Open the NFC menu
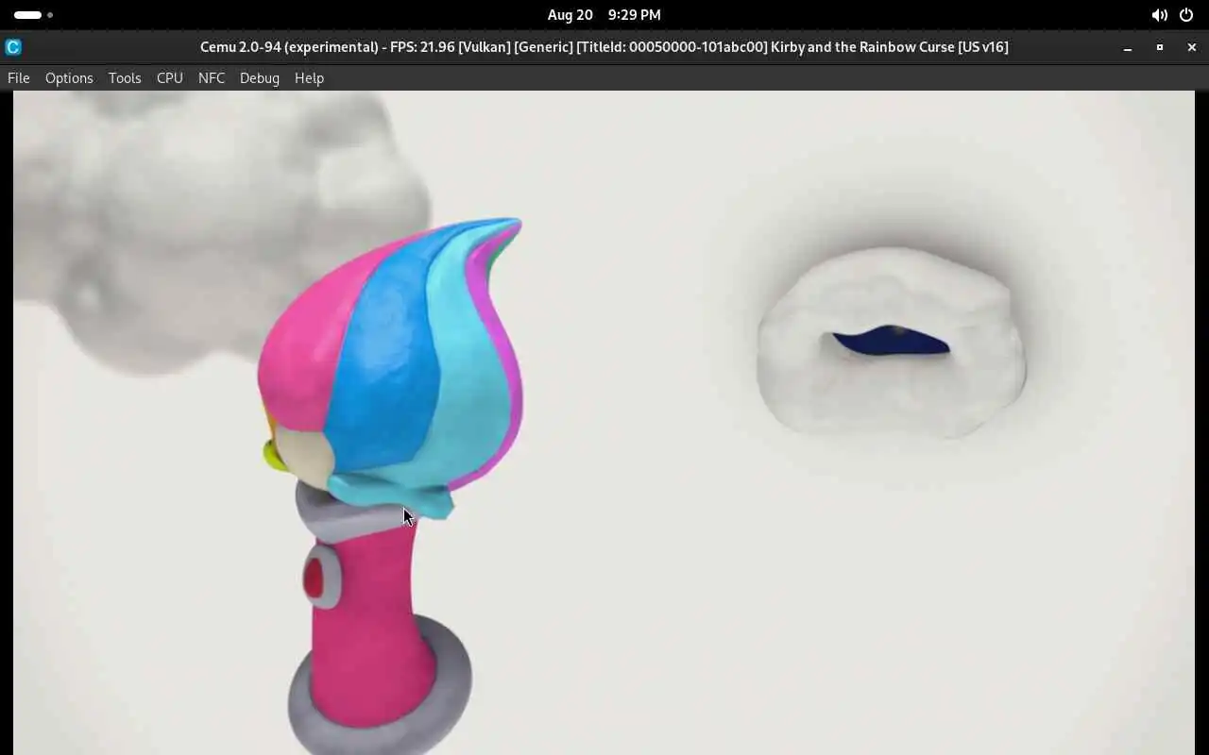 pyautogui.click(x=212, y=78)
